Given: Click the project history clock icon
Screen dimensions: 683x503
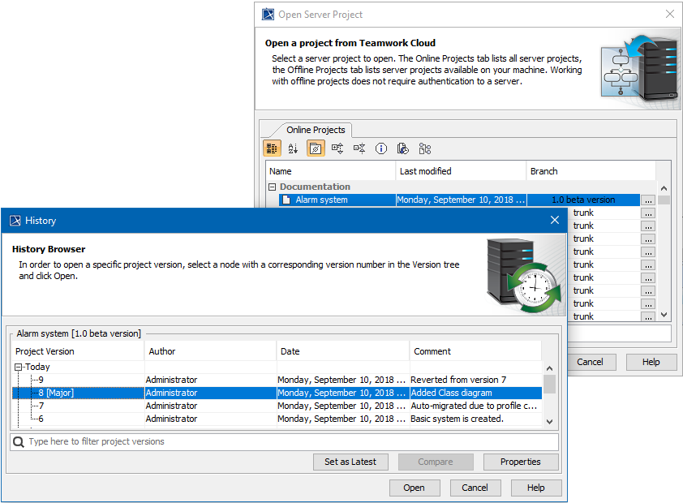Looking at the screenshot, I should point(403,148).
